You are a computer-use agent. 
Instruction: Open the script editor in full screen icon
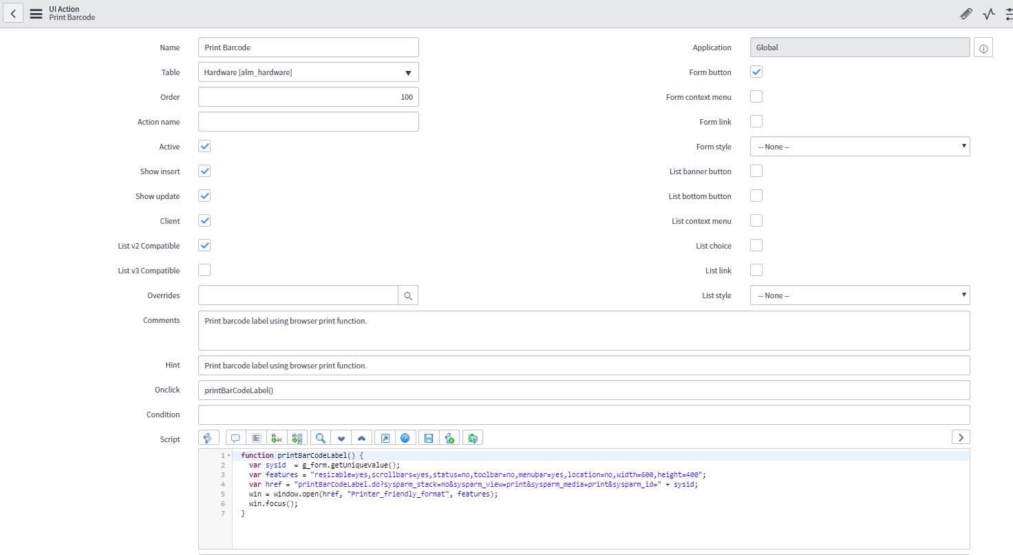tap(385, 437)
